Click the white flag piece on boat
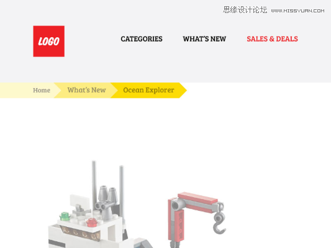331x248 pixels. pyautogui.click(x=79, y=200)
